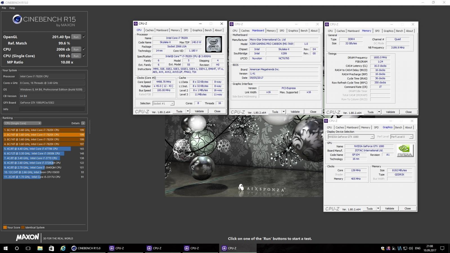Viewport: 450px width, 253px height.
Task: Click DRAM Frequency value 1600.0 MHz
Action: coord(380,57)
